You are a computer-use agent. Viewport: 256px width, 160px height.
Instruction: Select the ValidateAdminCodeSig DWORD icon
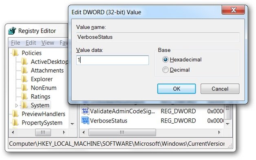click(85, 111)
